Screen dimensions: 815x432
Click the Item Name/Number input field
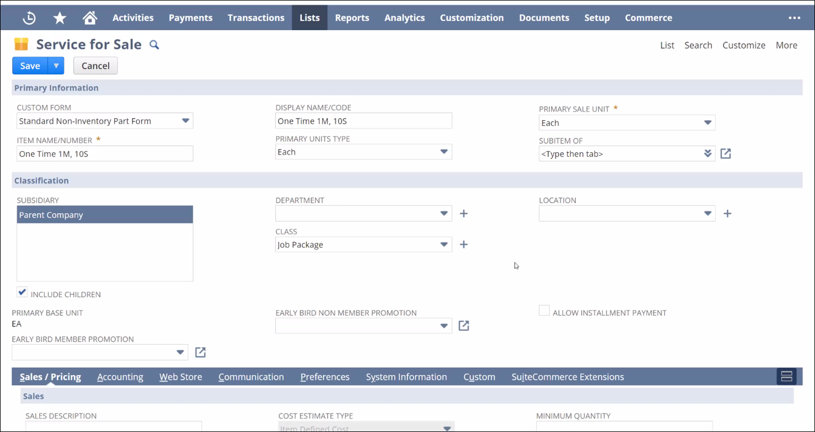coord(105,154)
